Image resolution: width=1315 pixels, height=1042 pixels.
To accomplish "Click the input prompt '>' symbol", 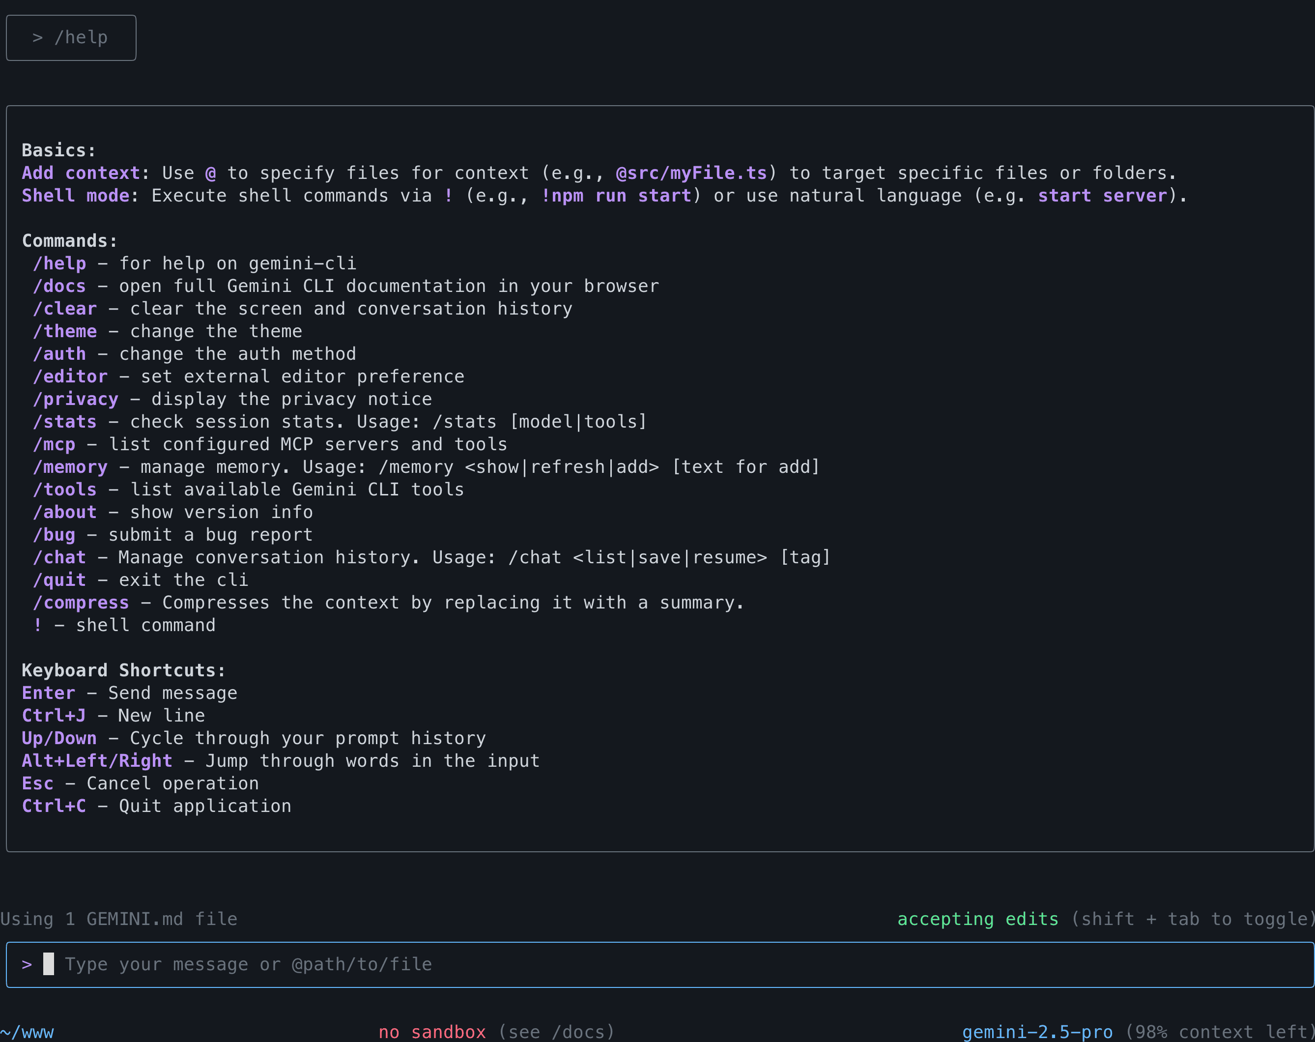I will [27, 964].
